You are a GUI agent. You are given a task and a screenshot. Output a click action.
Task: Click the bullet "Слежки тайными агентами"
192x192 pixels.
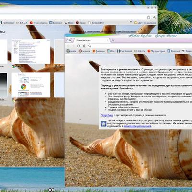tap(123, 107)
